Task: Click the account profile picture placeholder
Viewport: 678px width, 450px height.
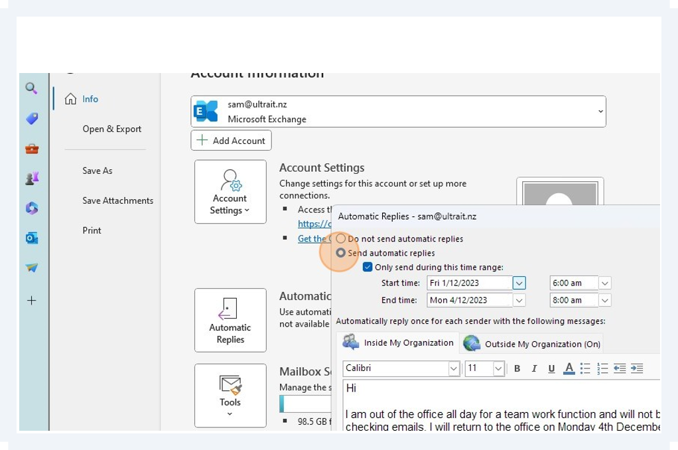Action: click(x=560, y=192)
